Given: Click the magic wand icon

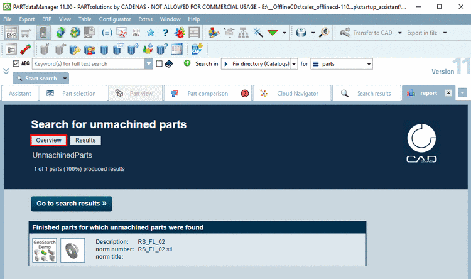Looking at the screenshot, I should coord(258,33).
